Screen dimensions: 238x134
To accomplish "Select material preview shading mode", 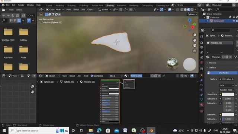I will click(189, 10).
